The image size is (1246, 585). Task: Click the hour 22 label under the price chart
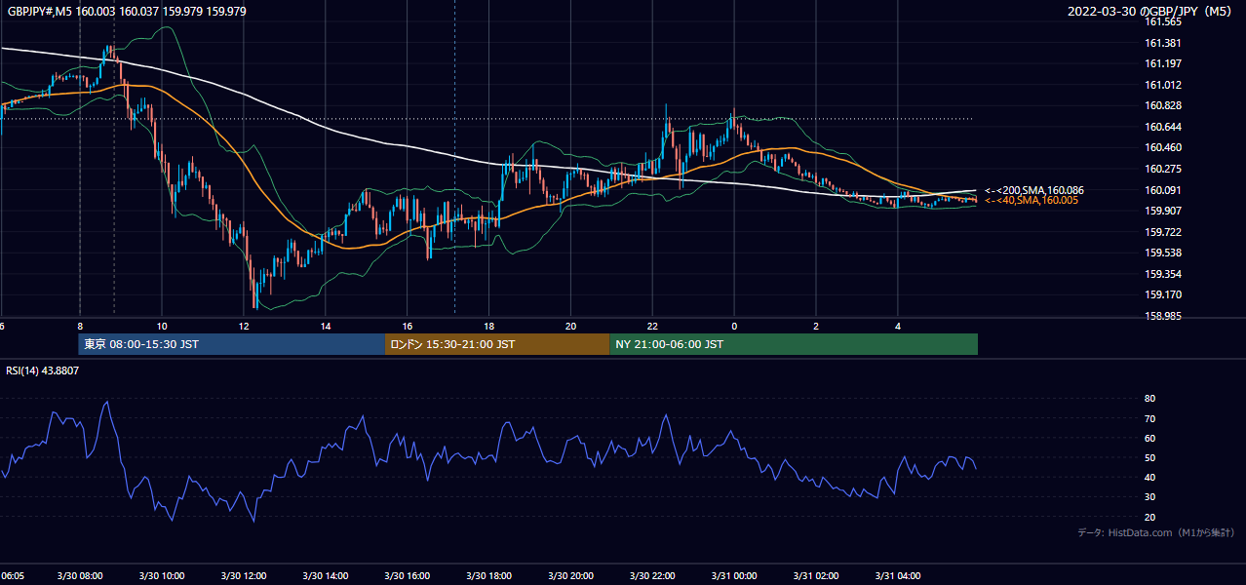click(653, 326)
